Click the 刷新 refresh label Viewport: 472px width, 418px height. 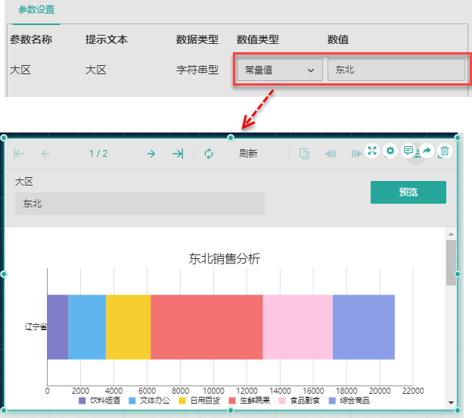248,154
